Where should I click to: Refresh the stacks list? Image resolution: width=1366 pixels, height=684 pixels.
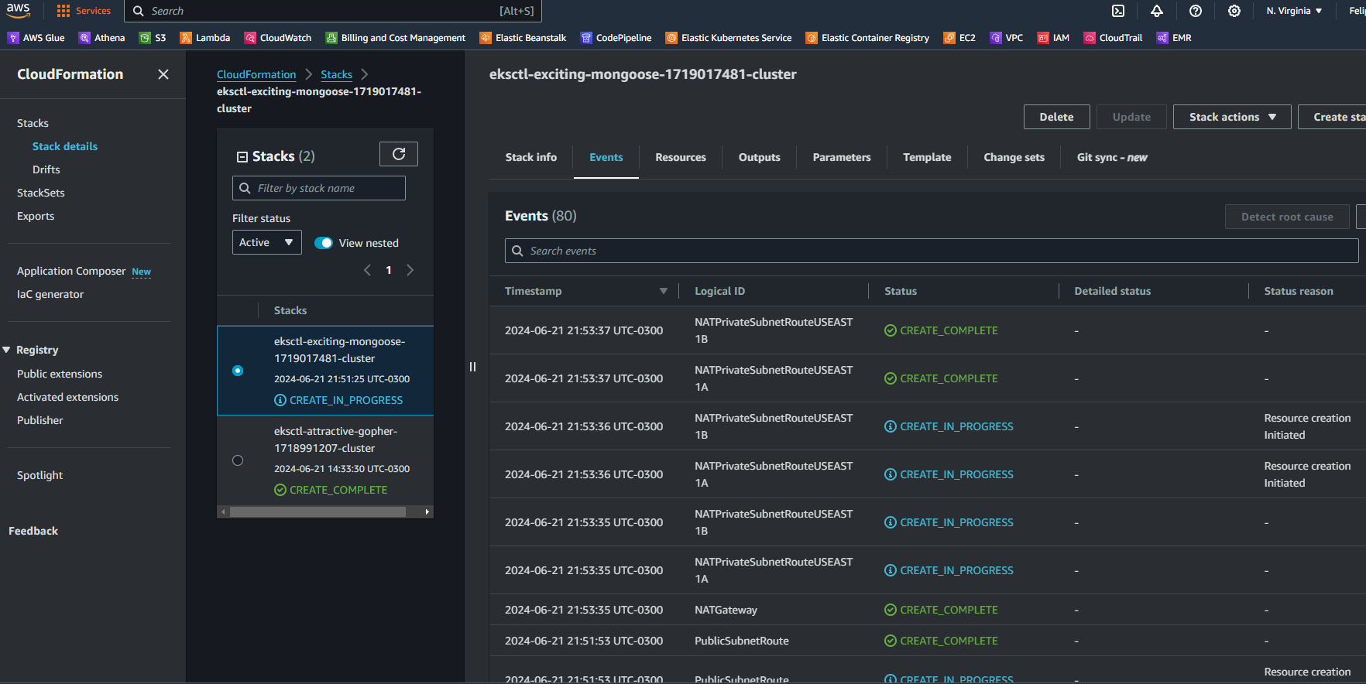[399, 154]
